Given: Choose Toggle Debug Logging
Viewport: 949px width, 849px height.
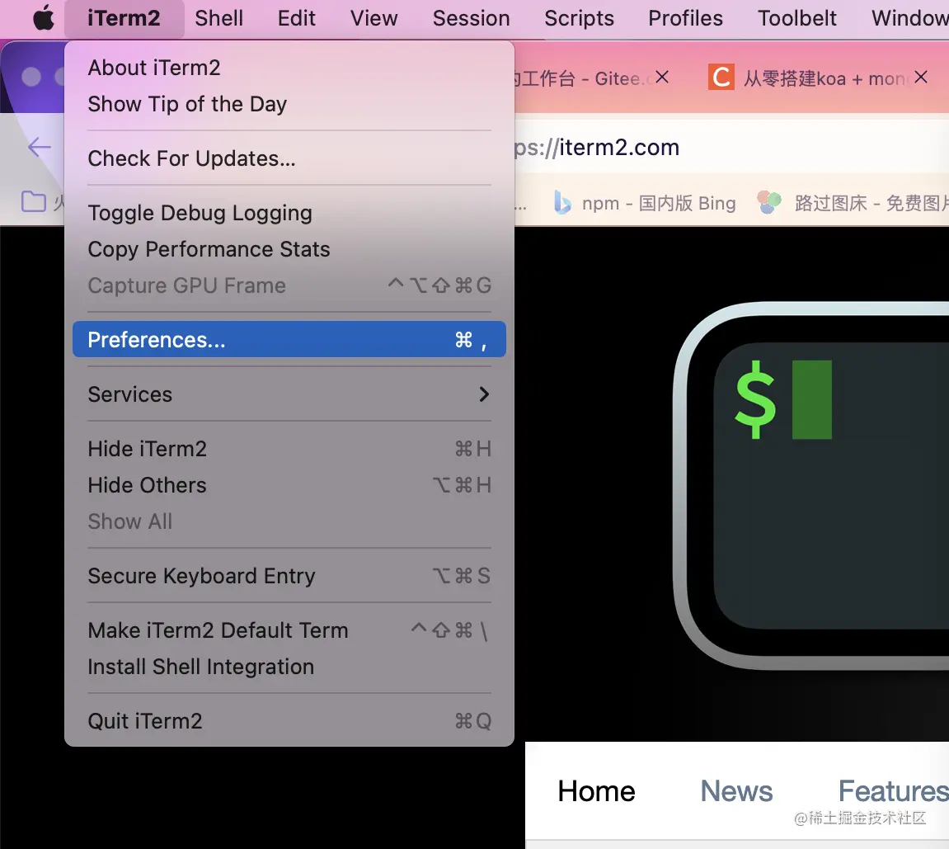Looking at the screenshot, I should [289, 213].
